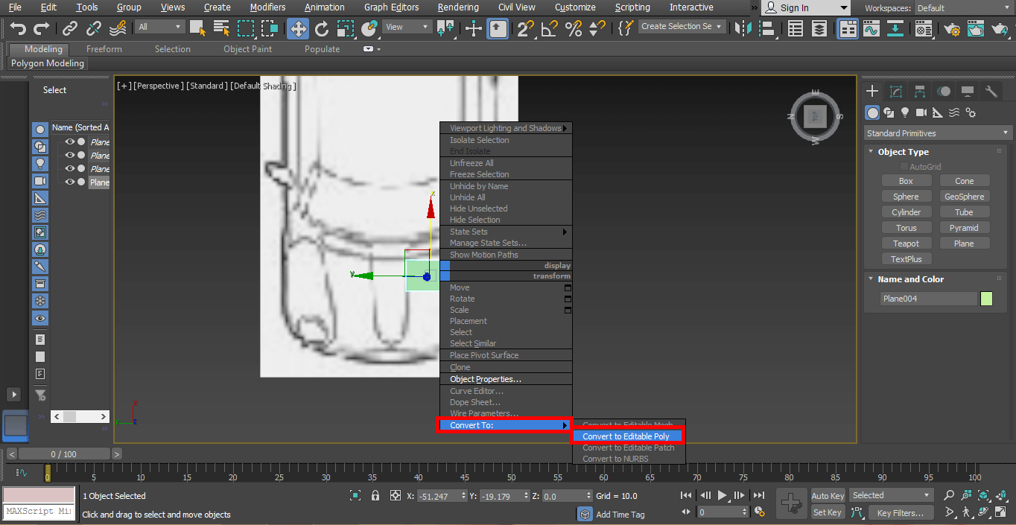Click the Plane004 name field
Viewport: 1016px width, 525px height.
(928, 298)
